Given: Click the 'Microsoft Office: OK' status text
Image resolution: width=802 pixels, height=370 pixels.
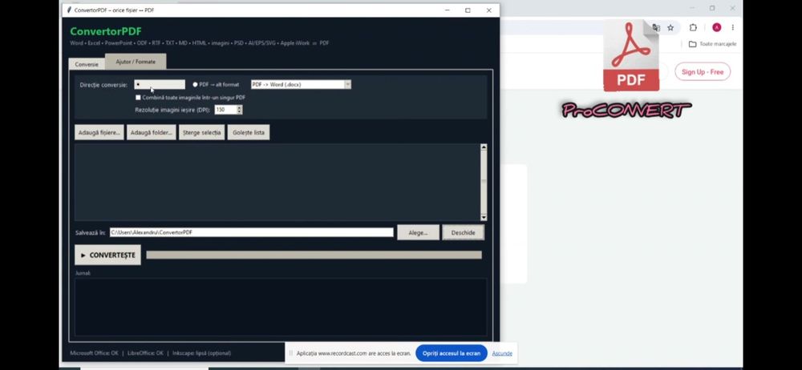Looking at the screenshot, I should [94, 353].
